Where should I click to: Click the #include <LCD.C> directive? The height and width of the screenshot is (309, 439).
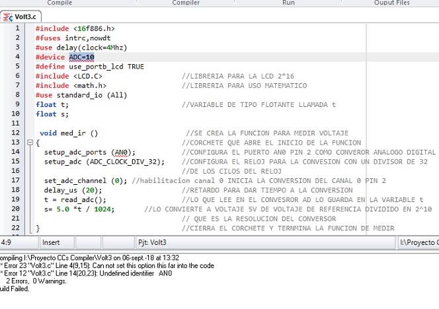(x=69, y=76)
